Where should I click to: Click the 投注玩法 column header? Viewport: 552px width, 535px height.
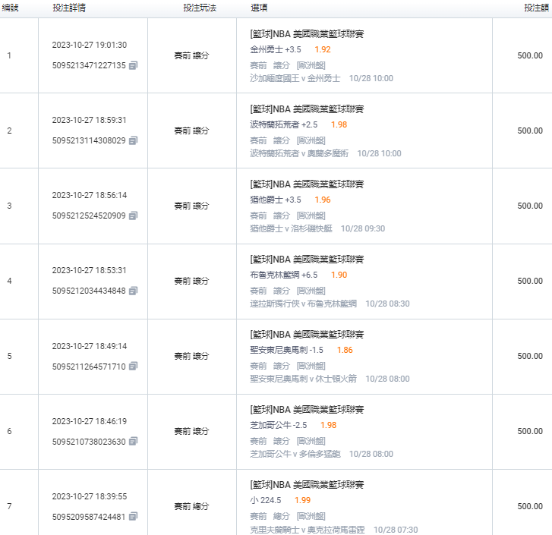tap(200, 8)
